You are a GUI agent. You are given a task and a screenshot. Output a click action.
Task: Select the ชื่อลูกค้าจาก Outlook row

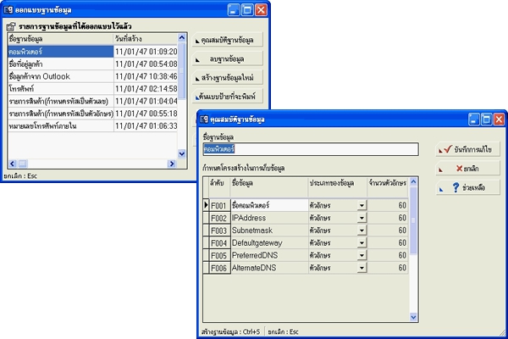[x=92, y=76]
